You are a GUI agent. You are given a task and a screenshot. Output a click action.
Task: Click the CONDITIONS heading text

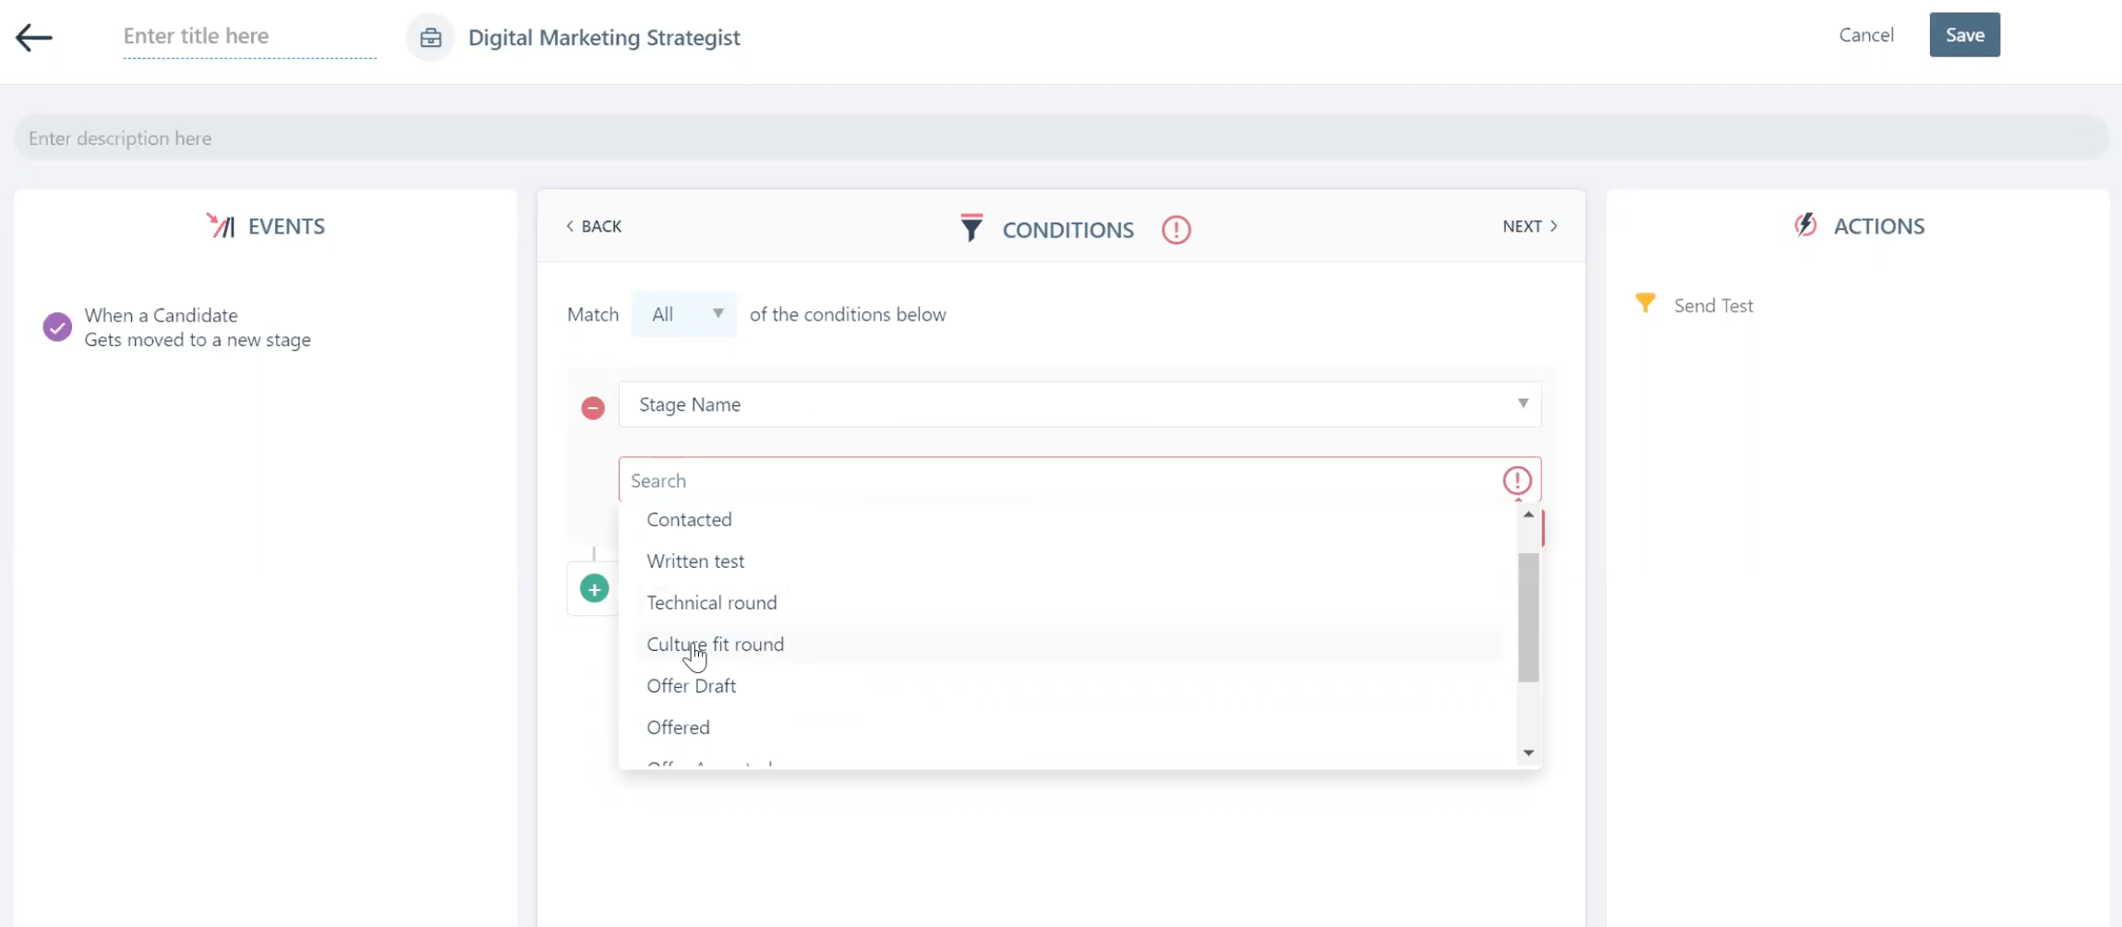(x=1067, y=230)
